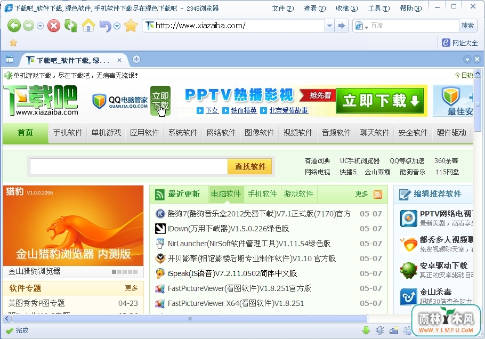The height and width of the screenshot is (339, 485).
Task: Click the 酷狗7 software icon in list
Action: (160, 214)
